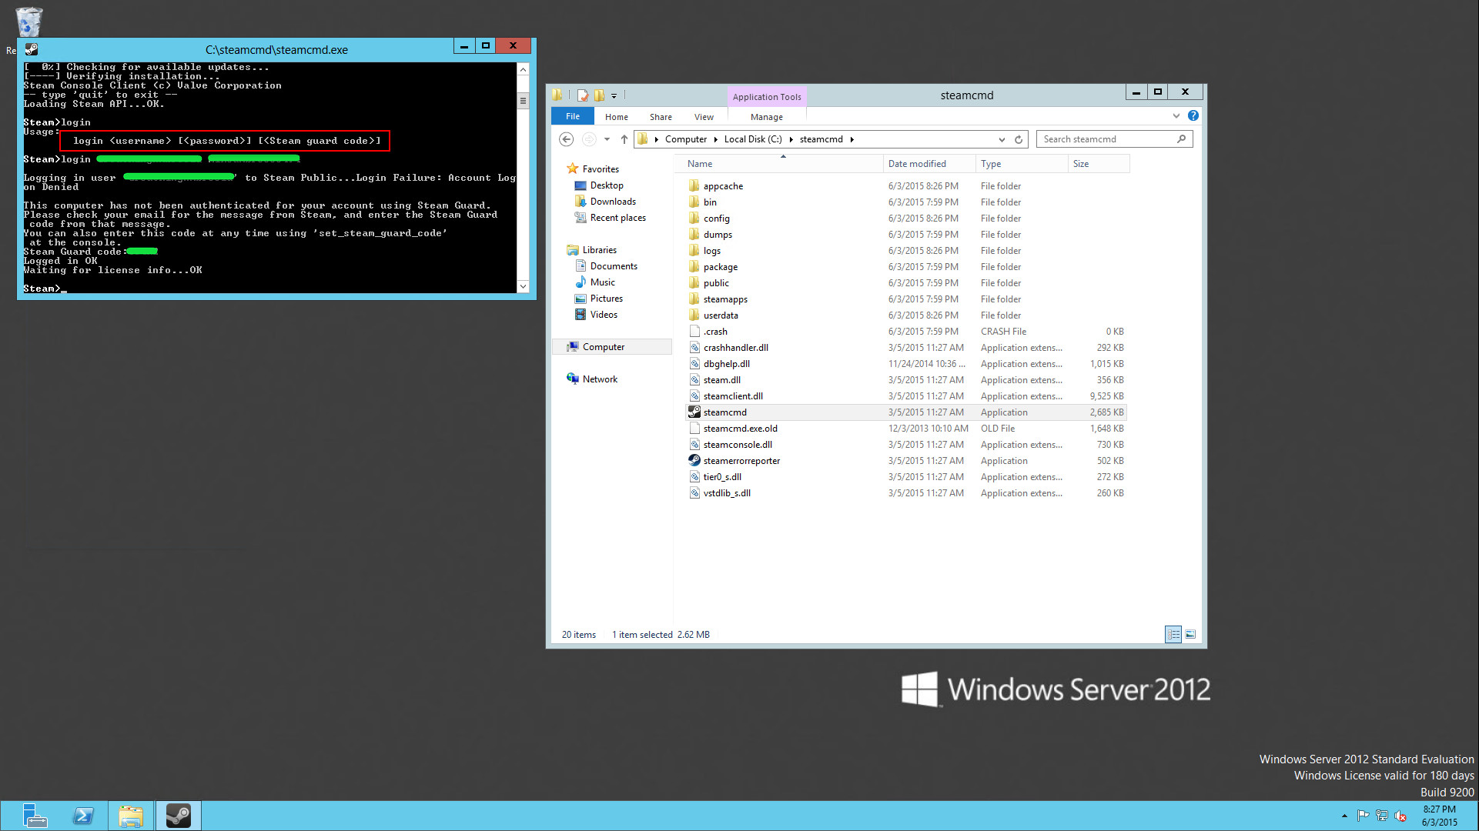Toggle between list and detail view
Viewport: 1479px width, 831px height.
click(1173, 633)
